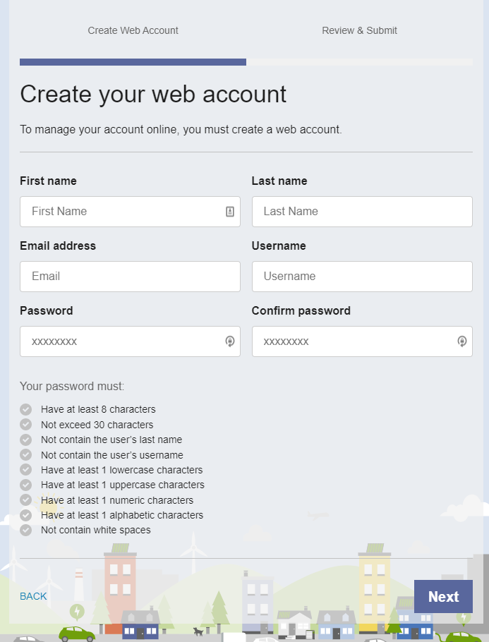Image resolution: width=489 pixels, height=642 pixels.
Task: Select the Username text box
Action: pos(361,277)
